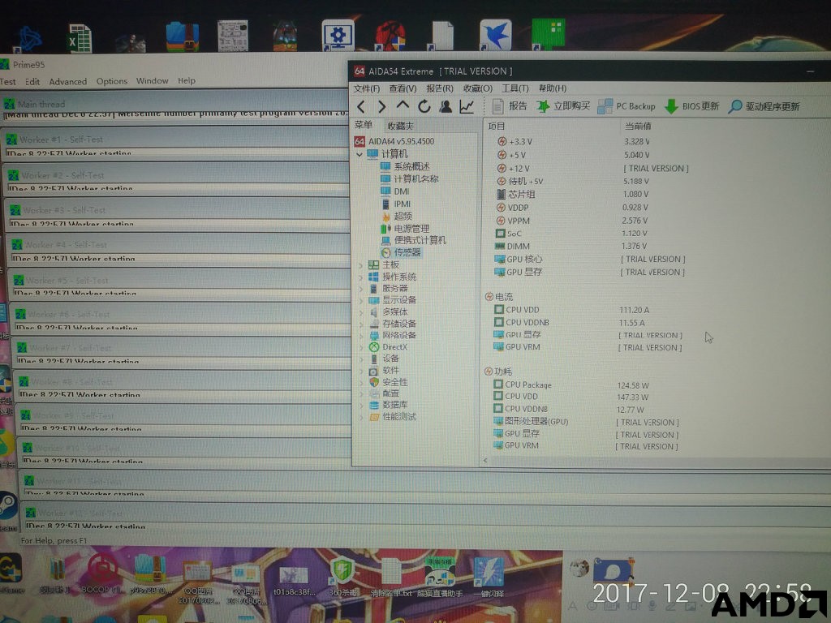Open the graph icon in AIDA64 toolbar
831x623 pixels.
point(467,106)
